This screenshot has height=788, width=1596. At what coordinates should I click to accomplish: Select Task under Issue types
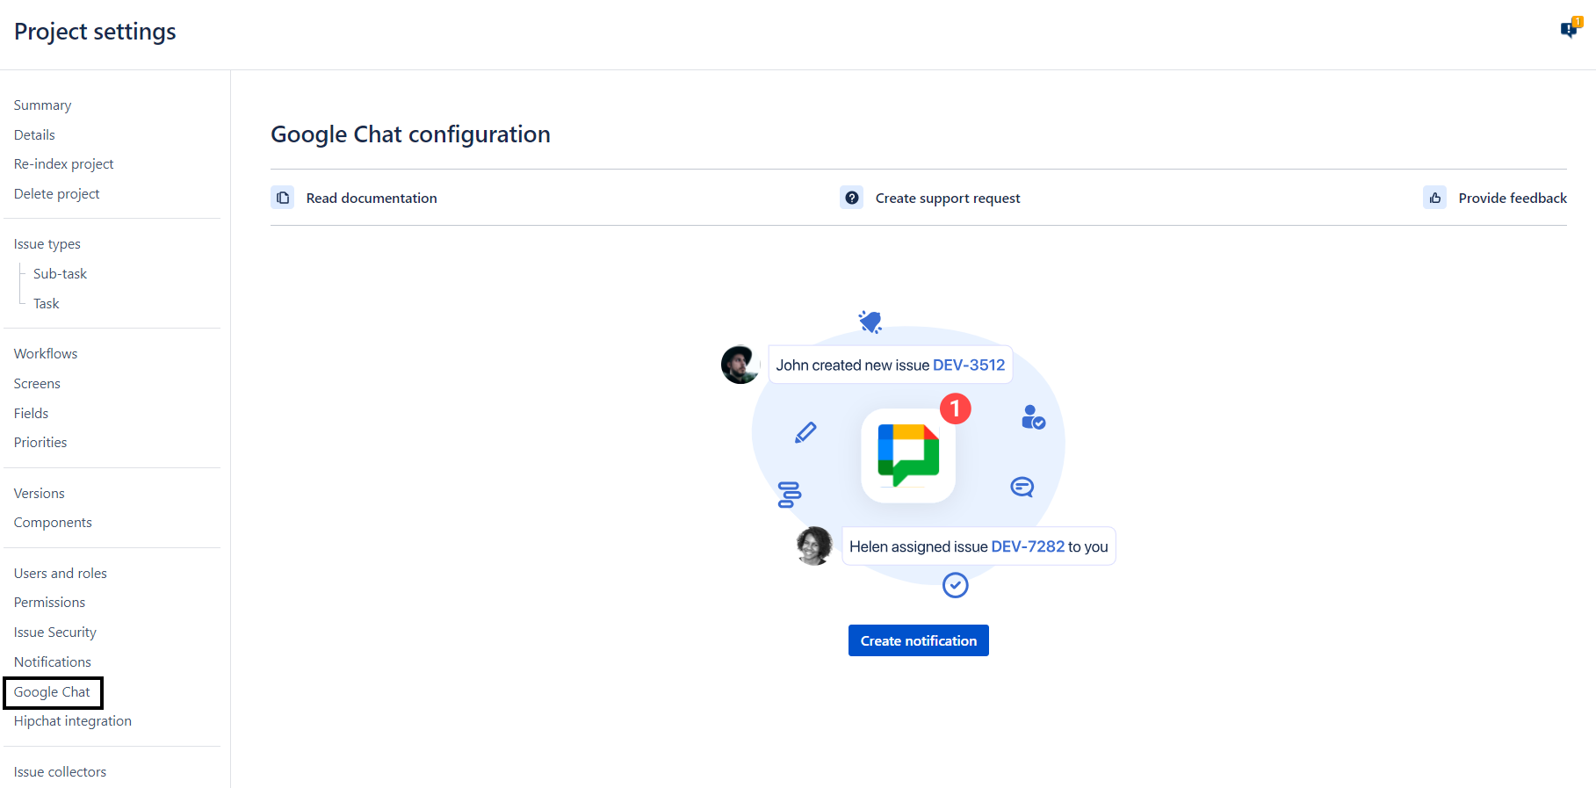pos(47,304)
